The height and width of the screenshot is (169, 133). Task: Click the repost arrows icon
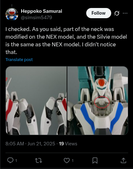[38, 160]
